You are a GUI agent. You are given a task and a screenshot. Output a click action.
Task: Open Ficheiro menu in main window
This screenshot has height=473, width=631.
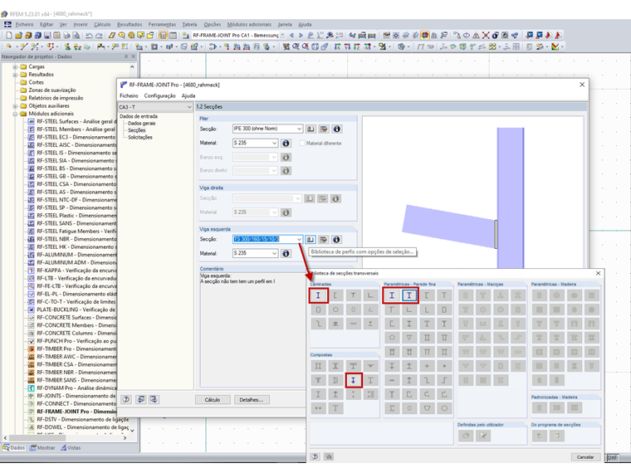[24, 25]
